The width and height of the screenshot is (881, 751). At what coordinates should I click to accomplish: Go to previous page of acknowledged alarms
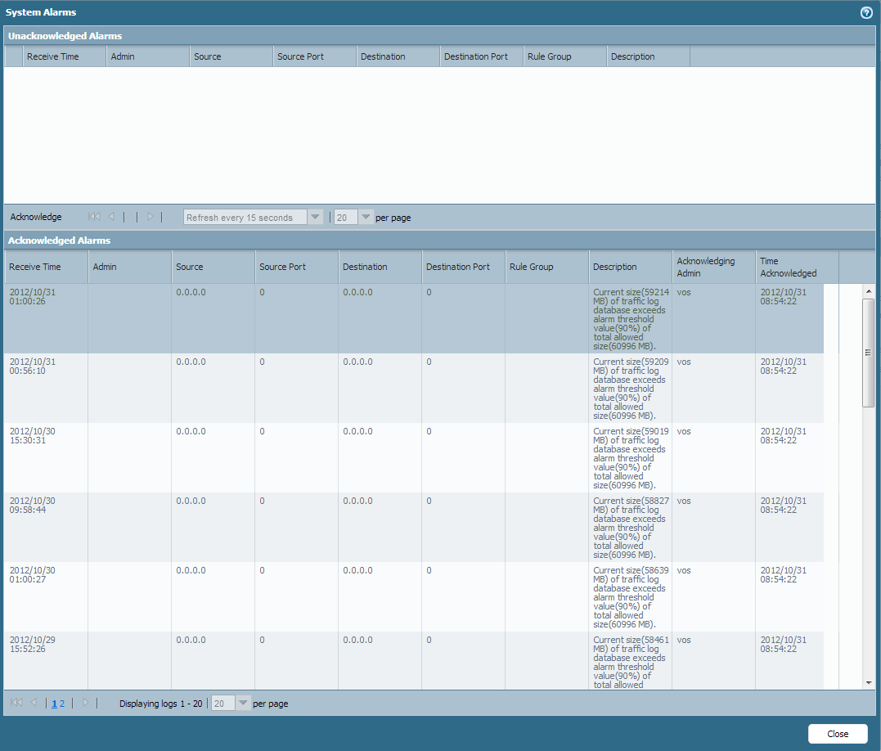pos(34,703)
